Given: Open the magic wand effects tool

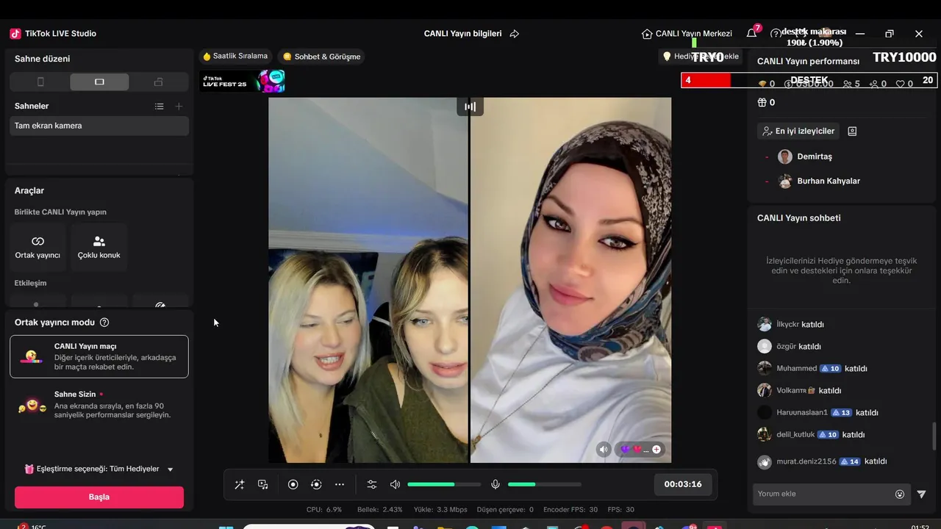Looking at the screenshot, I should (x=240, y=484).
